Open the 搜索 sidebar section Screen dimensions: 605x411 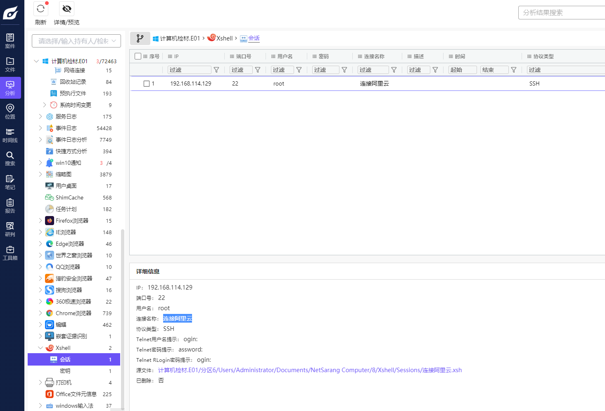[x=10, y=159]
